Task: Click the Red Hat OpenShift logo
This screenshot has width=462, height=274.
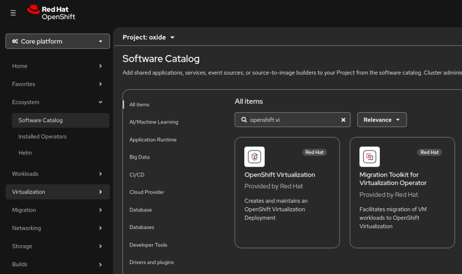Action: point(51,13)
